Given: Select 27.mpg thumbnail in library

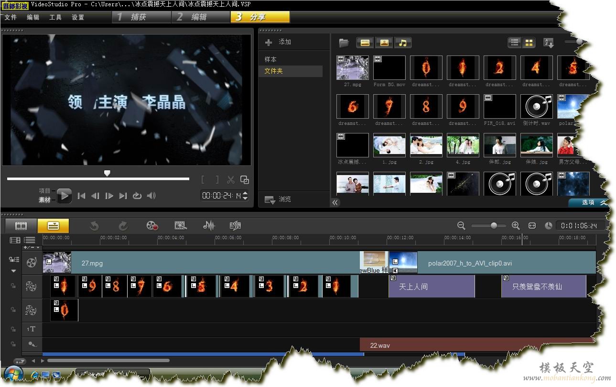Looking at the screenshot, I should (353, 67).
